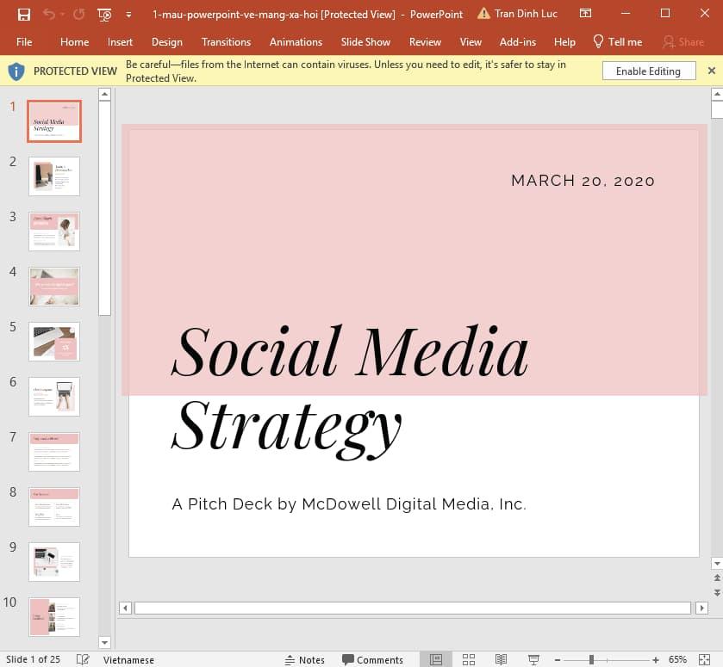Start slideshow from beginning in Quick Access Toolbar
The image size is (723, 667).
(x=103, y=14)
